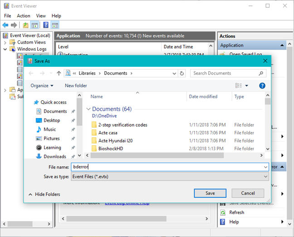Open the Save as type combo box
294x237 pixels.
point(170,177)
